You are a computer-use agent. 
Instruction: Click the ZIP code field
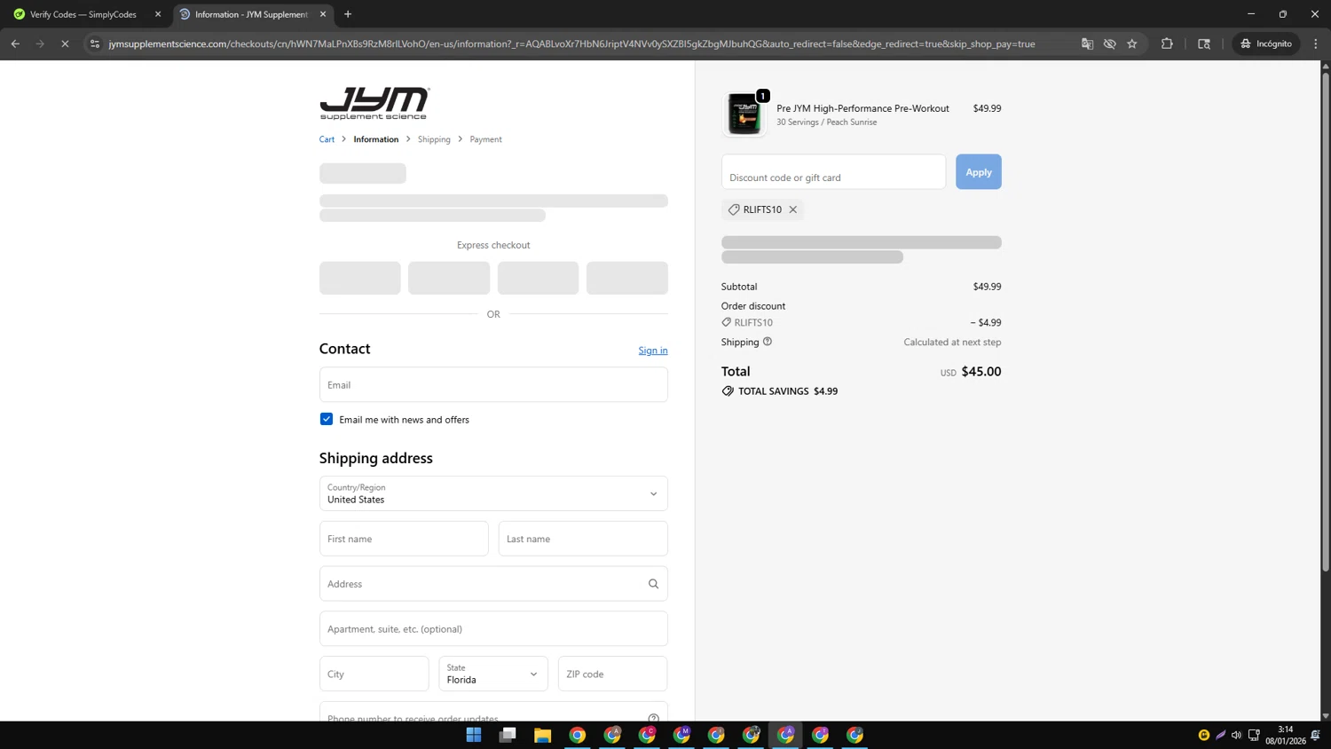pyautogui.click(x=612, y=674)
